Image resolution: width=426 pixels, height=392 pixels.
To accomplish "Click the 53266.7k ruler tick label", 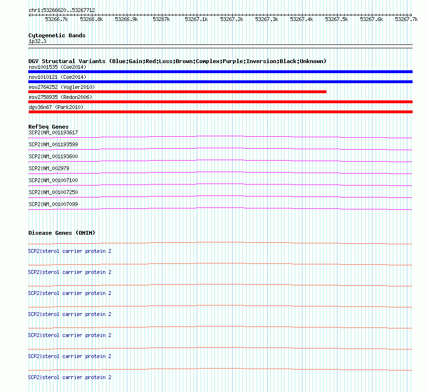I will [56, 19].
